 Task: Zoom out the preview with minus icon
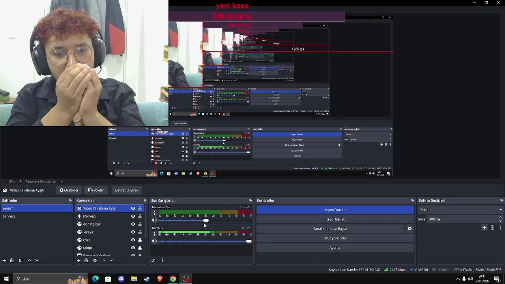[4, 181]
